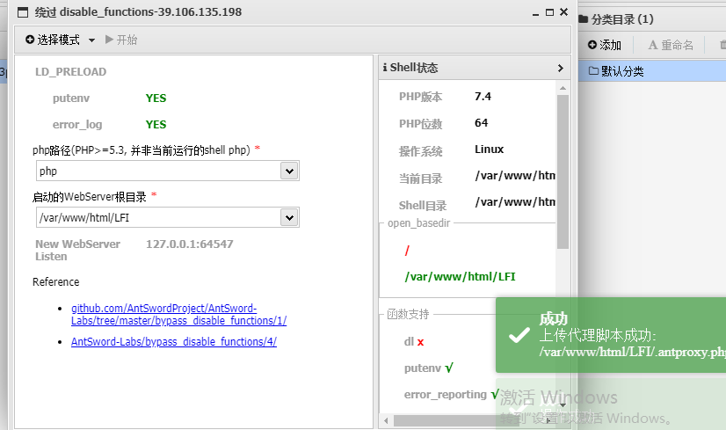Image resolution: width=726 pixels, height=430 pixels.
Task: Click the /var/www/html/LFI web root field
Action: [156, 217]
